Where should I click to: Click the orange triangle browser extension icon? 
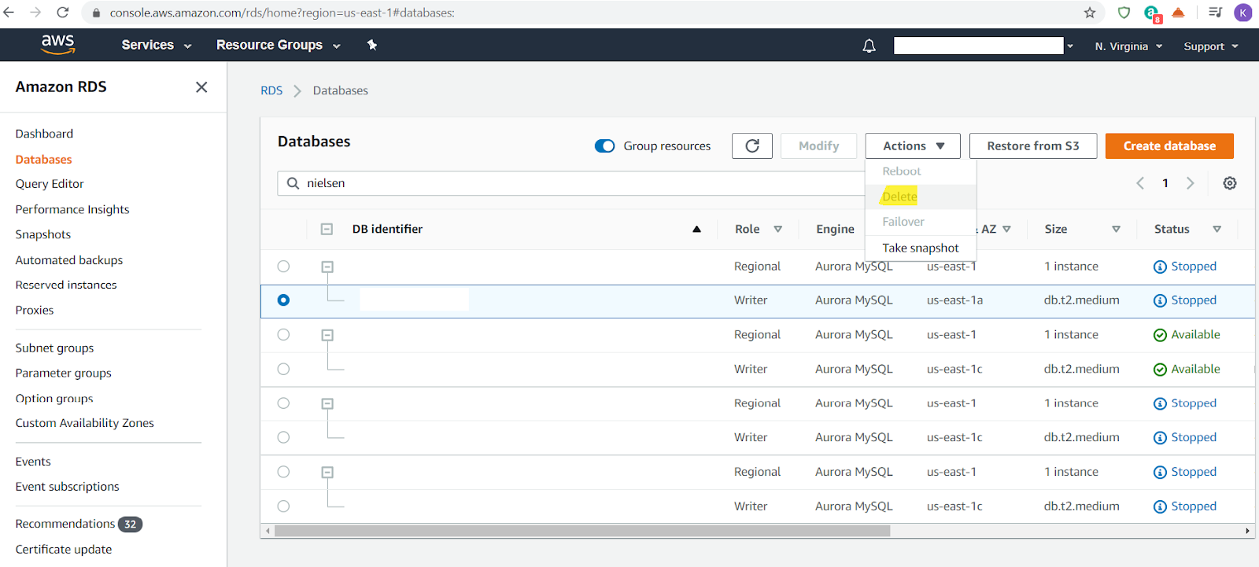click(x=1178, y=13)
